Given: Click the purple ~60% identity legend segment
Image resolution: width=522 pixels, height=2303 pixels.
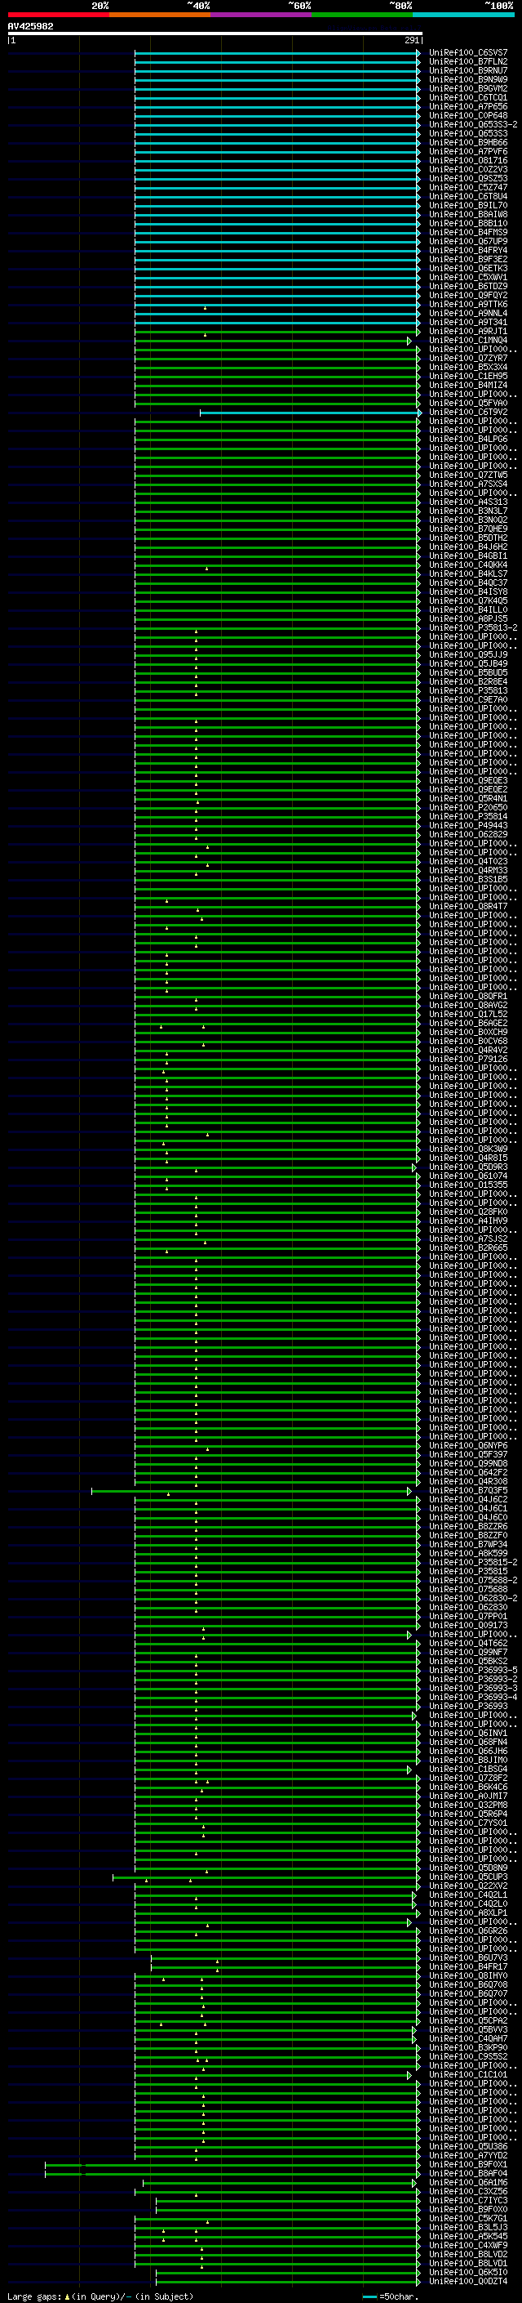Looking at the screenshot, I should pos(260,15).
